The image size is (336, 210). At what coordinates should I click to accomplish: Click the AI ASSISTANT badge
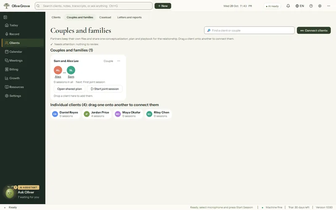tap(29, 187)
